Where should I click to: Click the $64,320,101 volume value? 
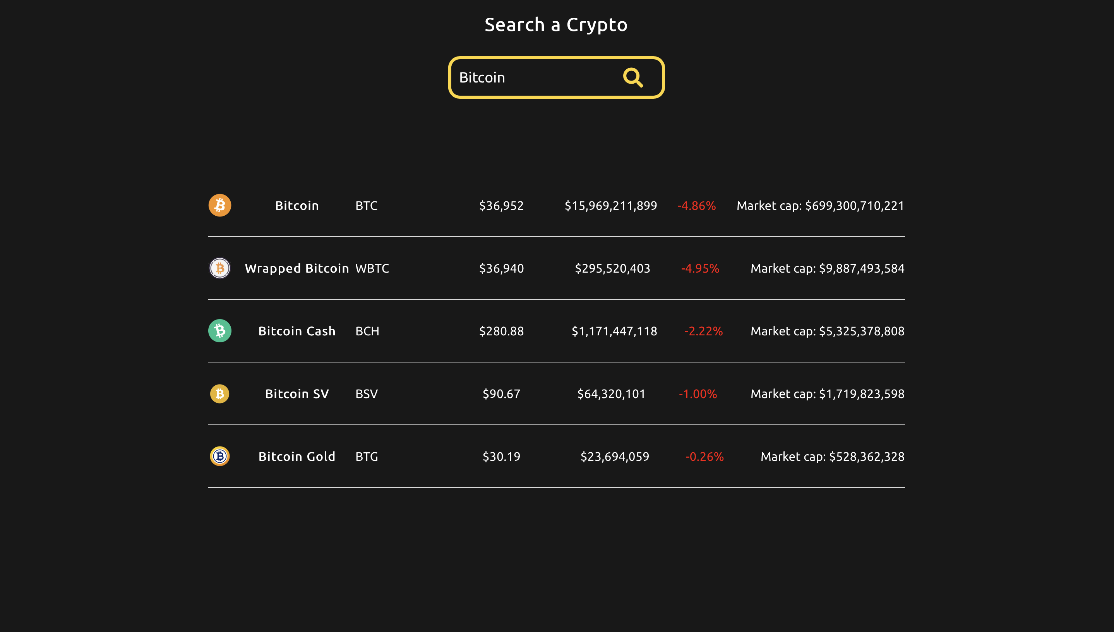click(612, 394)
